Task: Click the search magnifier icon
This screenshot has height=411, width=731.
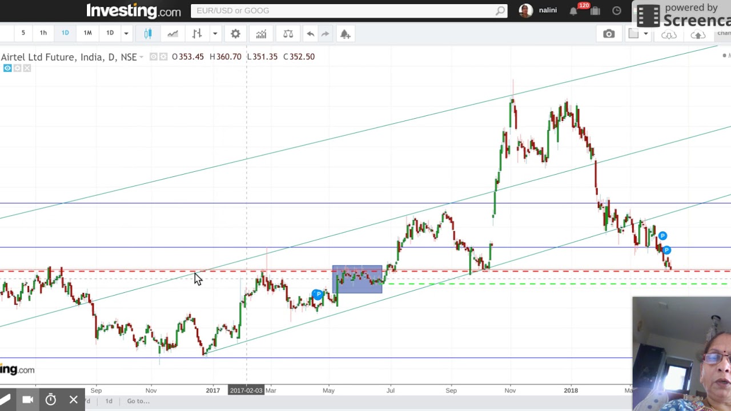Action: click(500, 10)
